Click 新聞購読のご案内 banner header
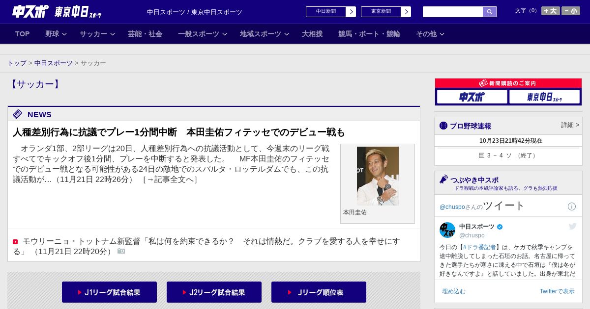This screenshot has height=309, width=590. pos(508,83)
